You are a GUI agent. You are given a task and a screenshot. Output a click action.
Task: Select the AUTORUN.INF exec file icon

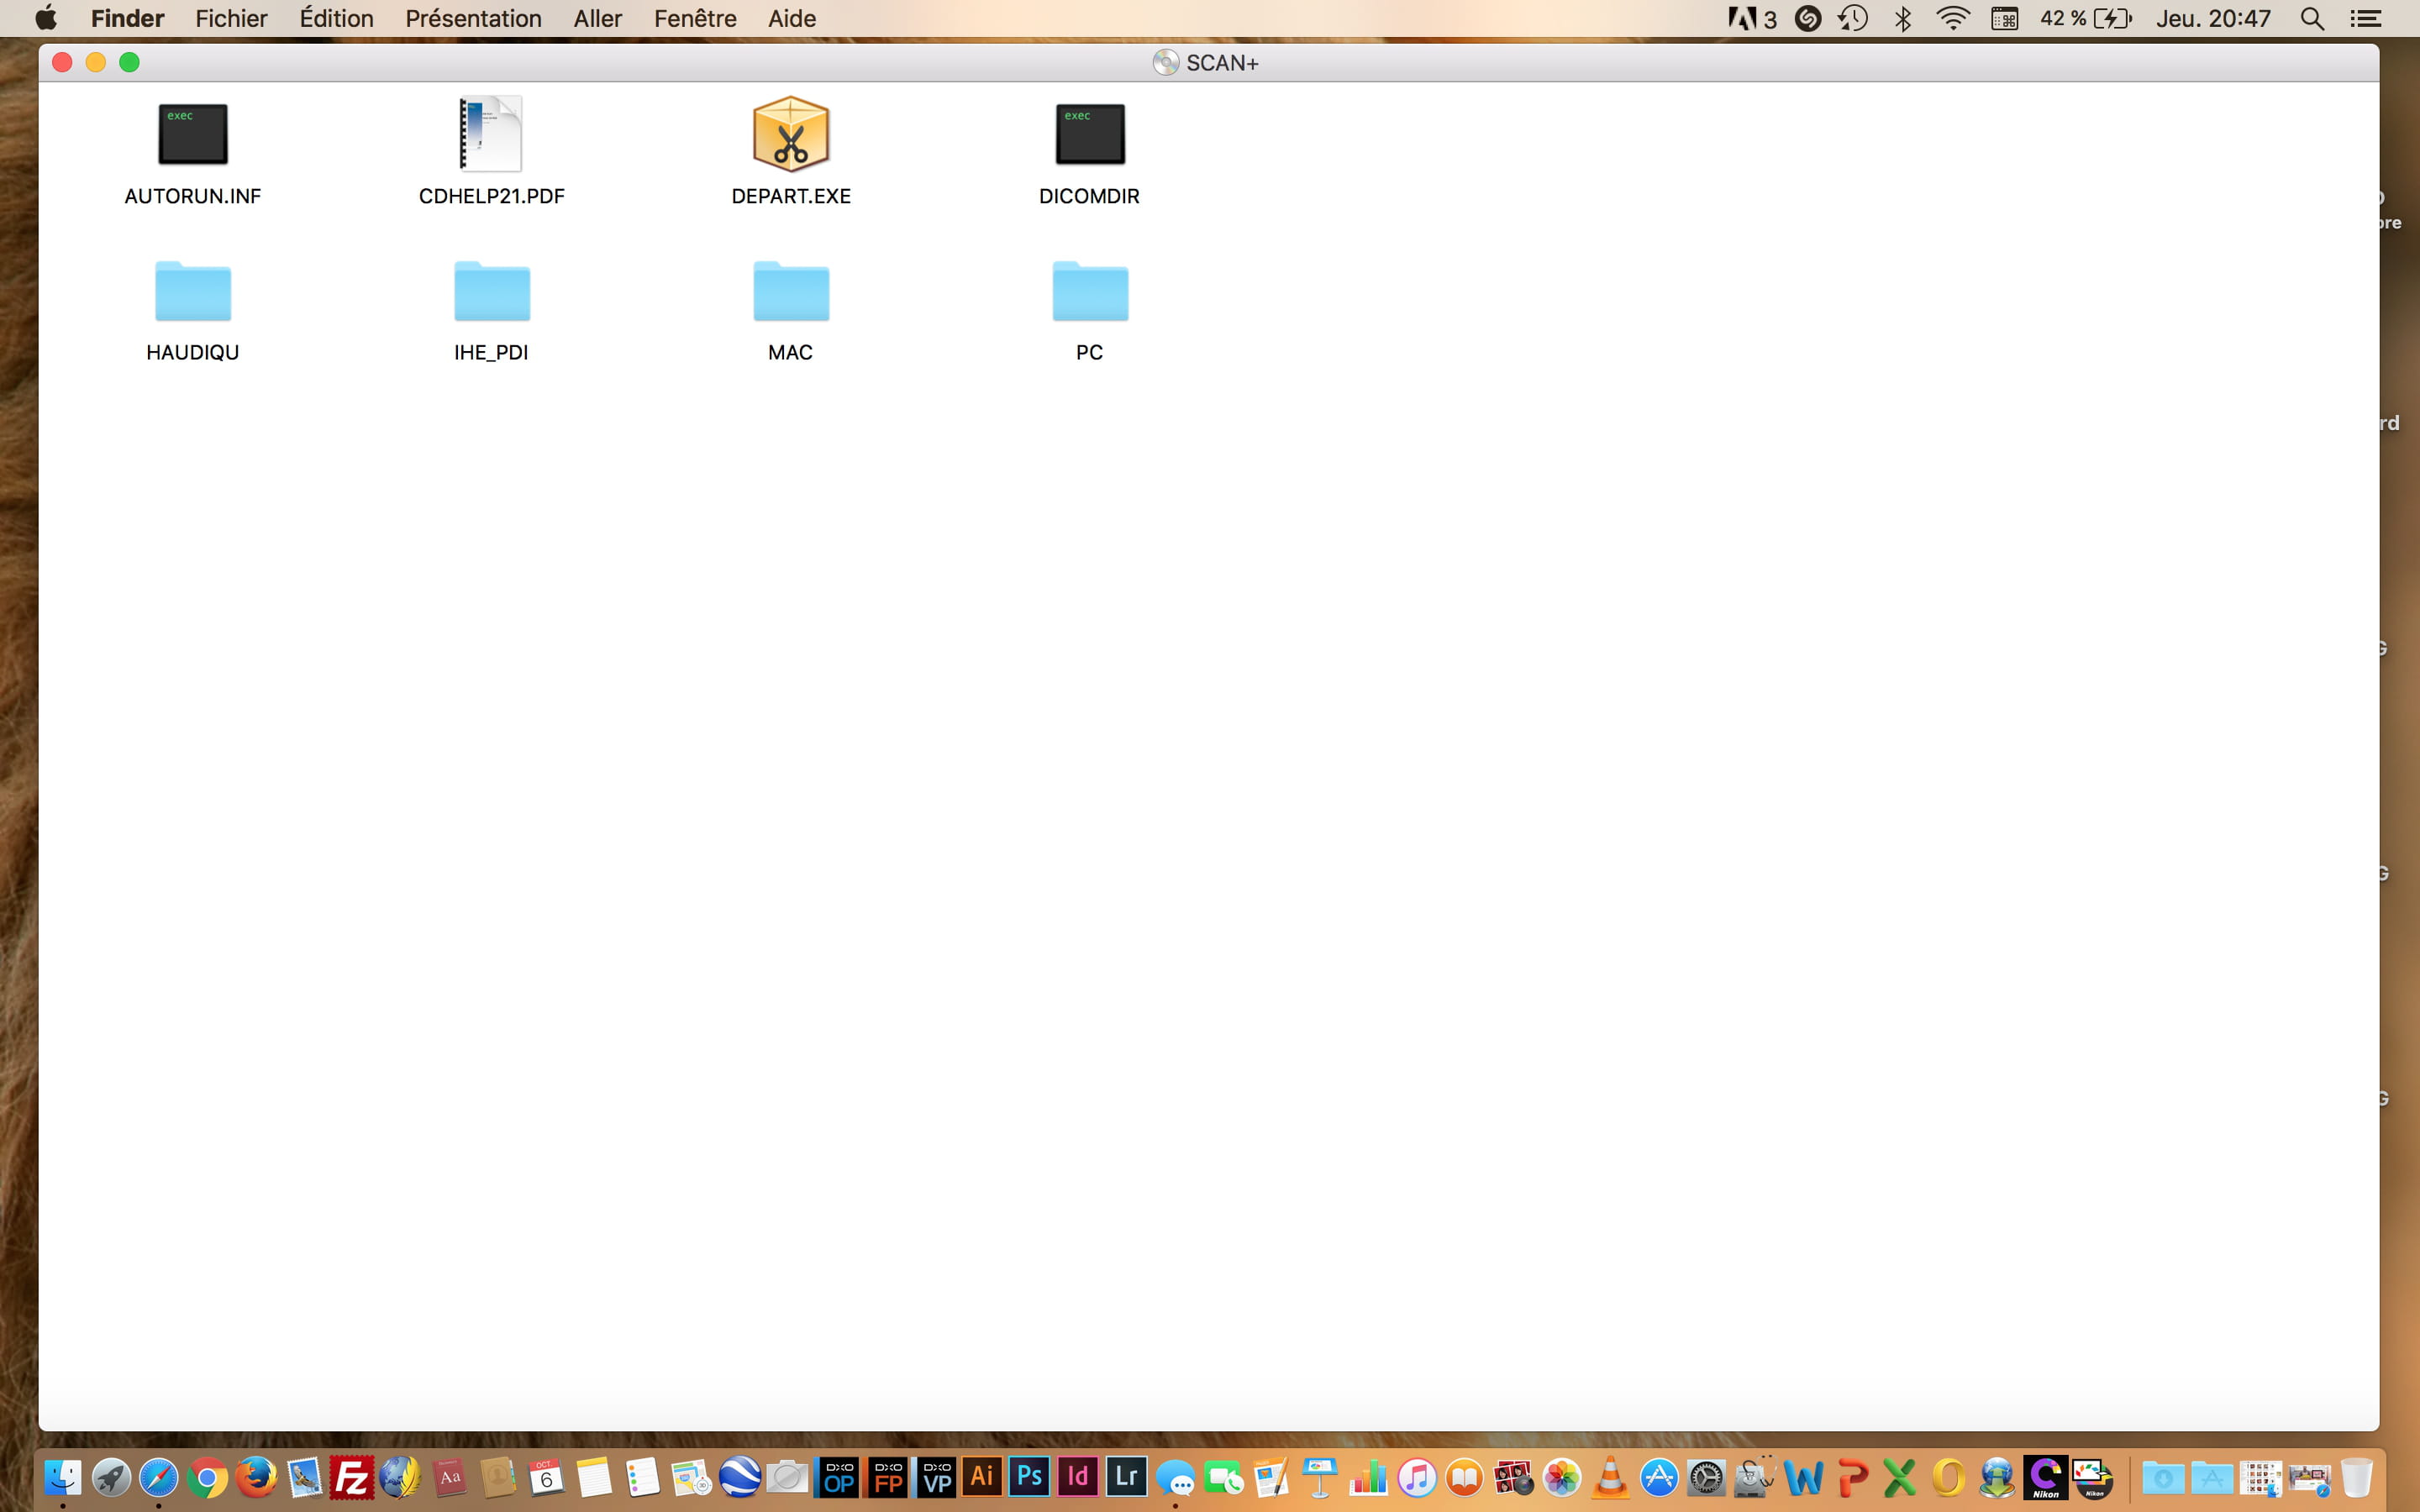pos(193,134)
